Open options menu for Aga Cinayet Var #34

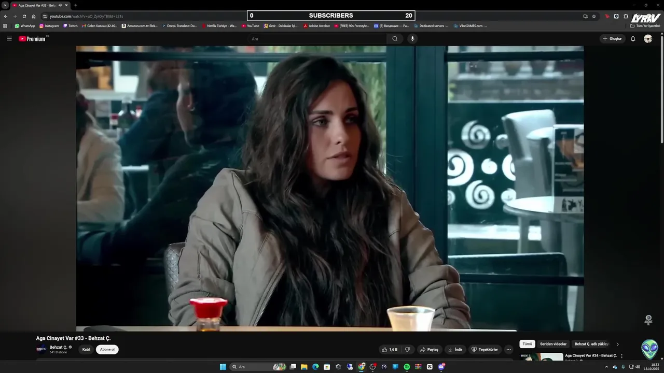tap(621, 356)
